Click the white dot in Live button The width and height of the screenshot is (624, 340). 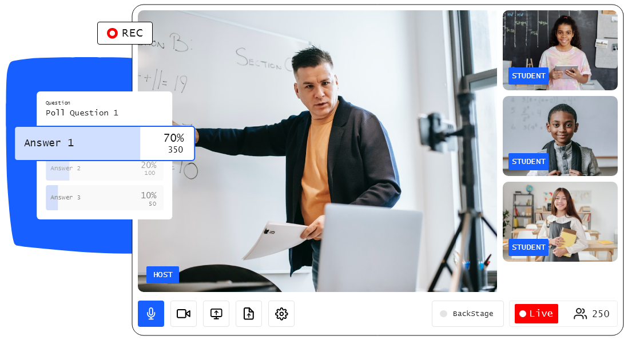tap(523, 314)
